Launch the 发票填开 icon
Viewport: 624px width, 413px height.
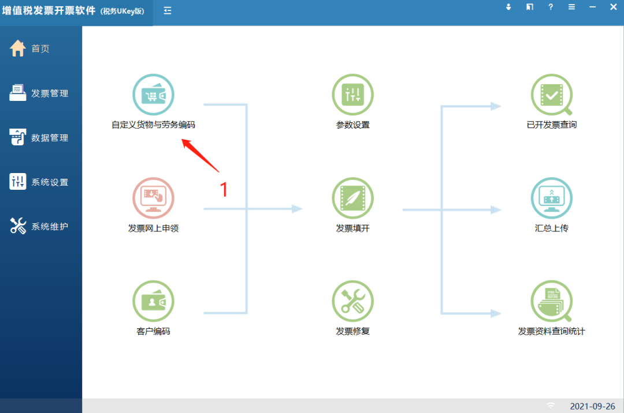pyautogui.click(x=352, y=198)
